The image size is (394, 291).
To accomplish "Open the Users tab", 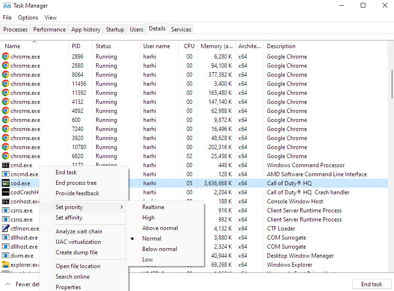I will pyautogui.click(x=137, y=30).
